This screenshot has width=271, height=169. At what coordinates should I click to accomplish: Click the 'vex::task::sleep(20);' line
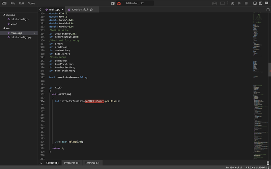[69, 142]
